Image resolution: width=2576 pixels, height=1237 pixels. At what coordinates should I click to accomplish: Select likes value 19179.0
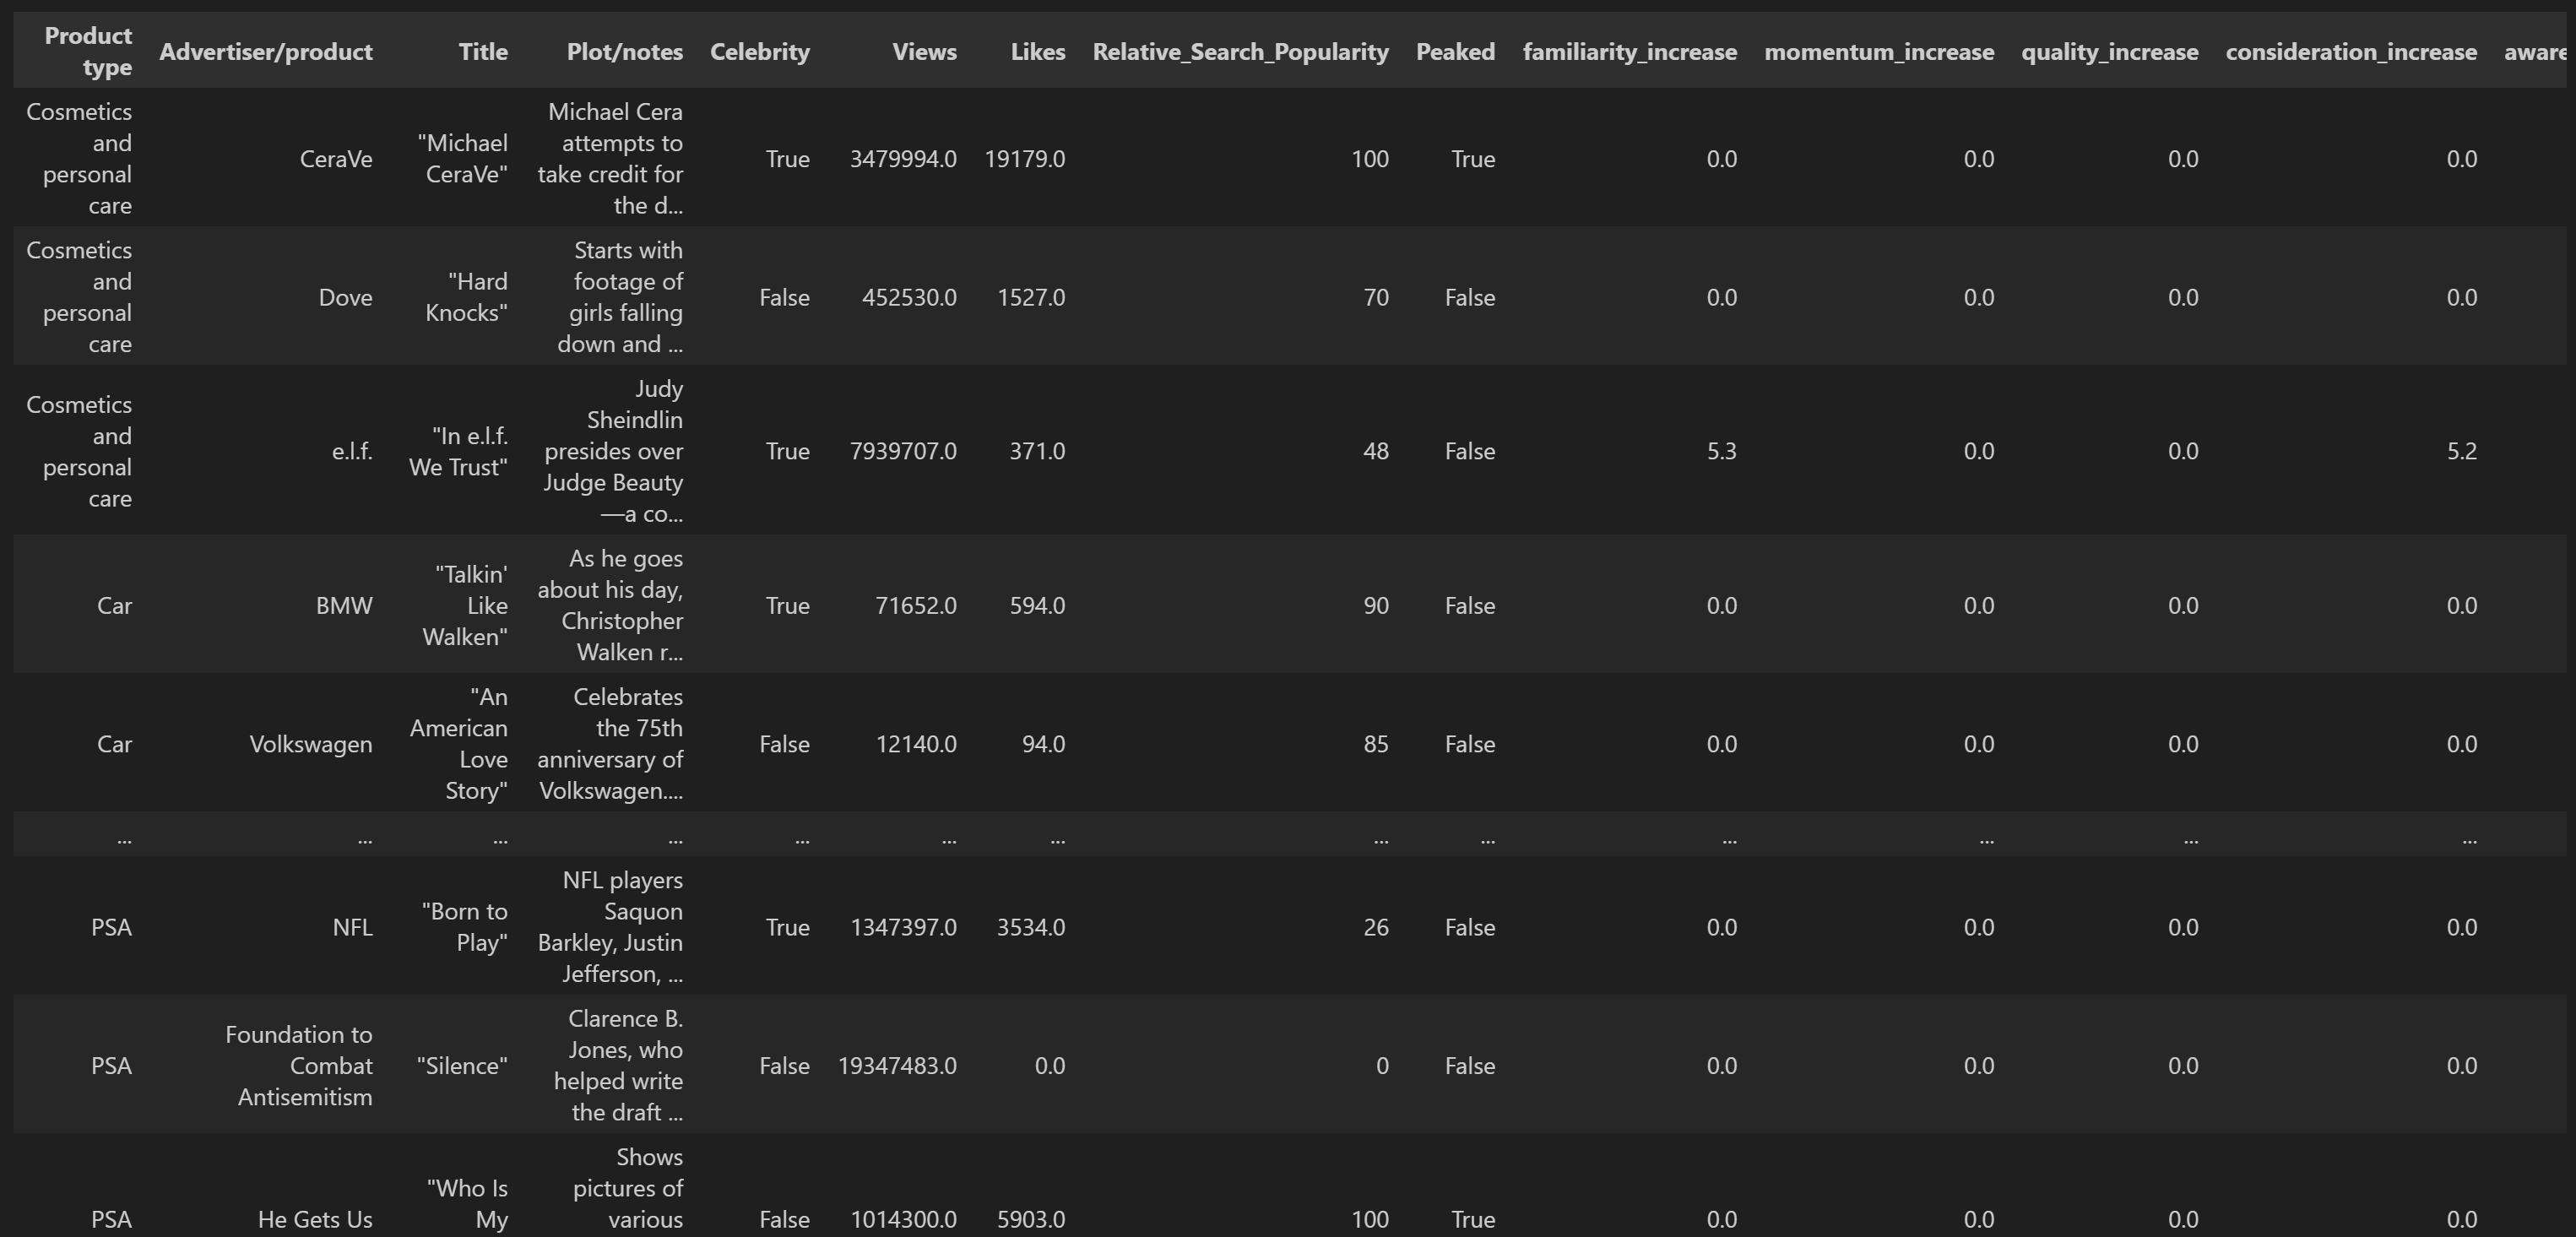1025,159
